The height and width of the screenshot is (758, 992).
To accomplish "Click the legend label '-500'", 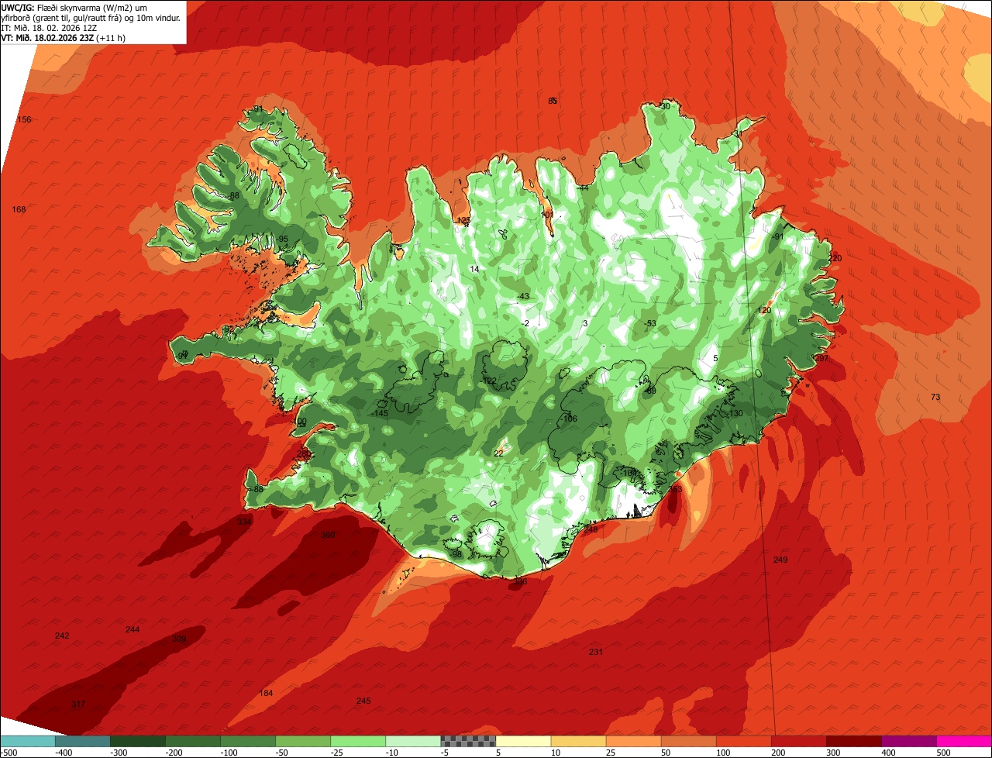I will pyautogui.click(x=8, y=753).
